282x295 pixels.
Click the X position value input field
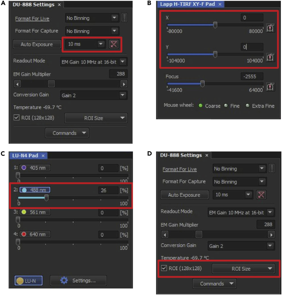[x=252, y=18]
